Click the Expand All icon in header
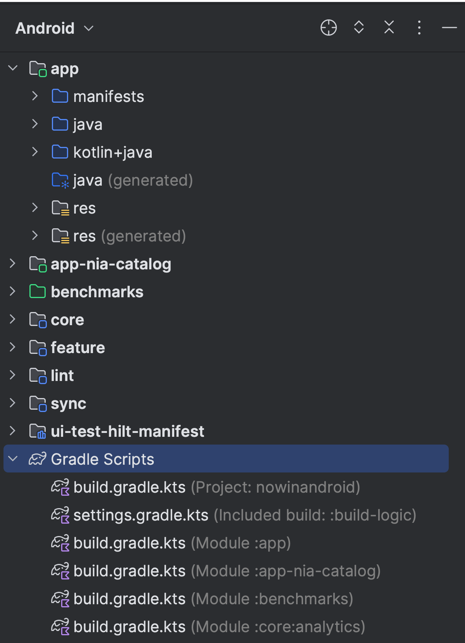Viewport: 465px width, 643px height. pos(359,28)
